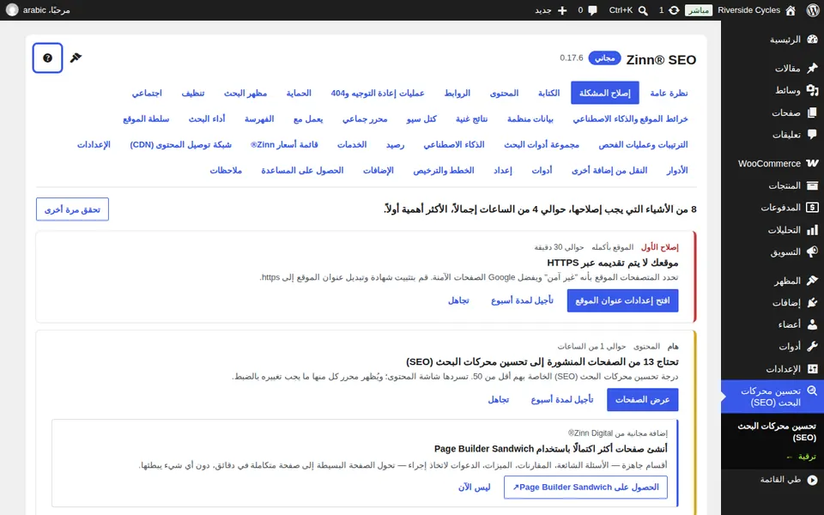Click the الإعدادات sliders icon in sidebar
The width and height of the screenshot is (824, 515).
click(813, 369)
